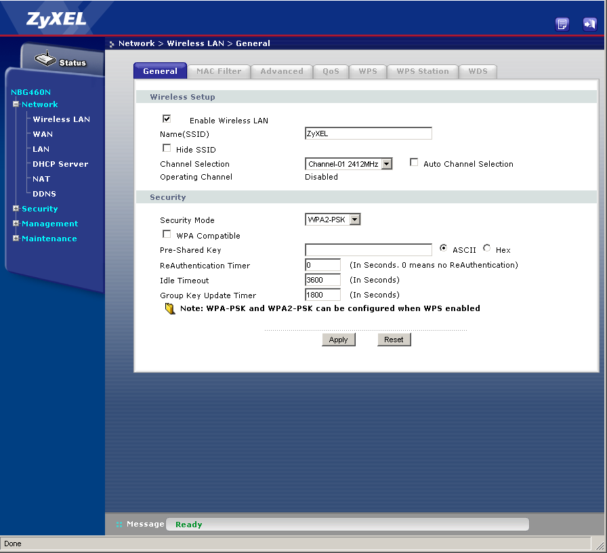607x553 pixels.
Task: Open the Channel Selection dropdown
Action: pos(386,164)
